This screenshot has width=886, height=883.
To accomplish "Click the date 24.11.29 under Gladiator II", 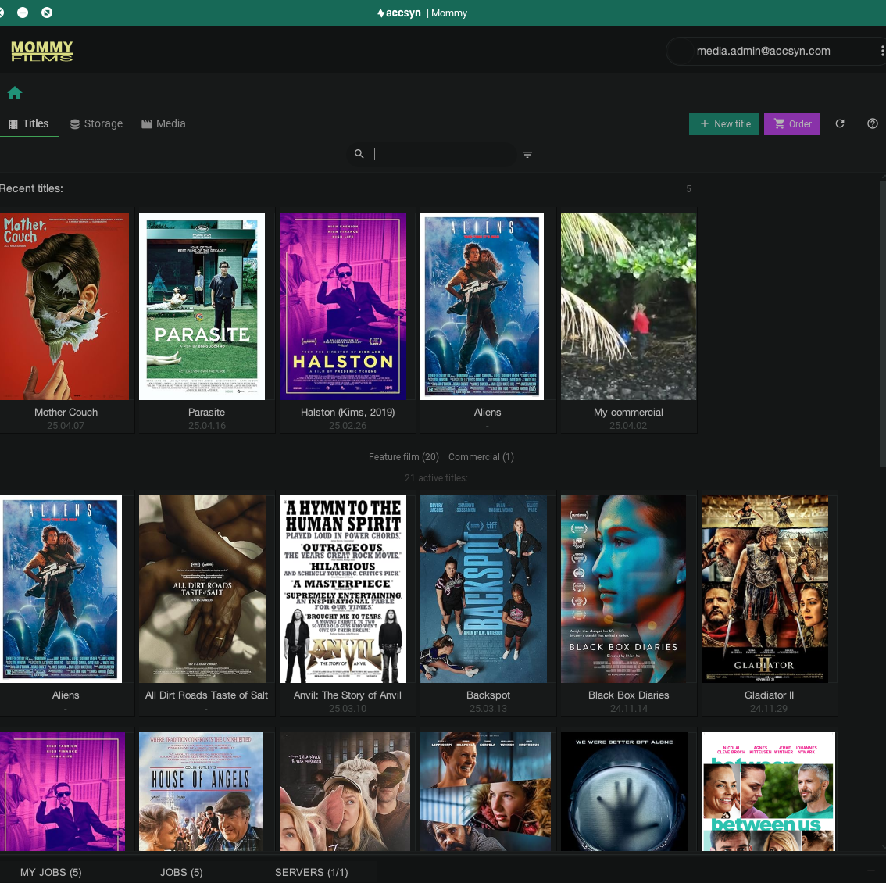I will click(769, 708).
